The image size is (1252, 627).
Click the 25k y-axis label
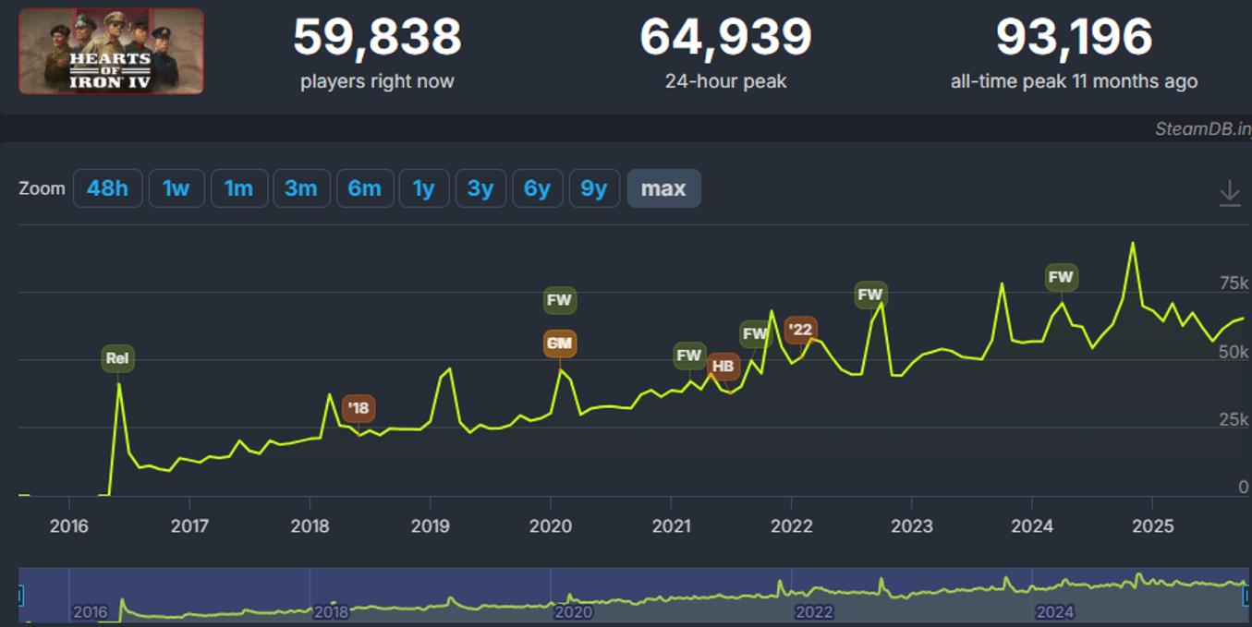click(x=1234, y=420)
